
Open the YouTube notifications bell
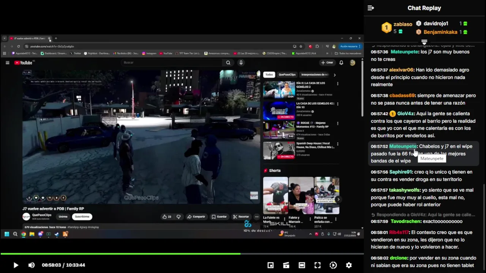341,63
